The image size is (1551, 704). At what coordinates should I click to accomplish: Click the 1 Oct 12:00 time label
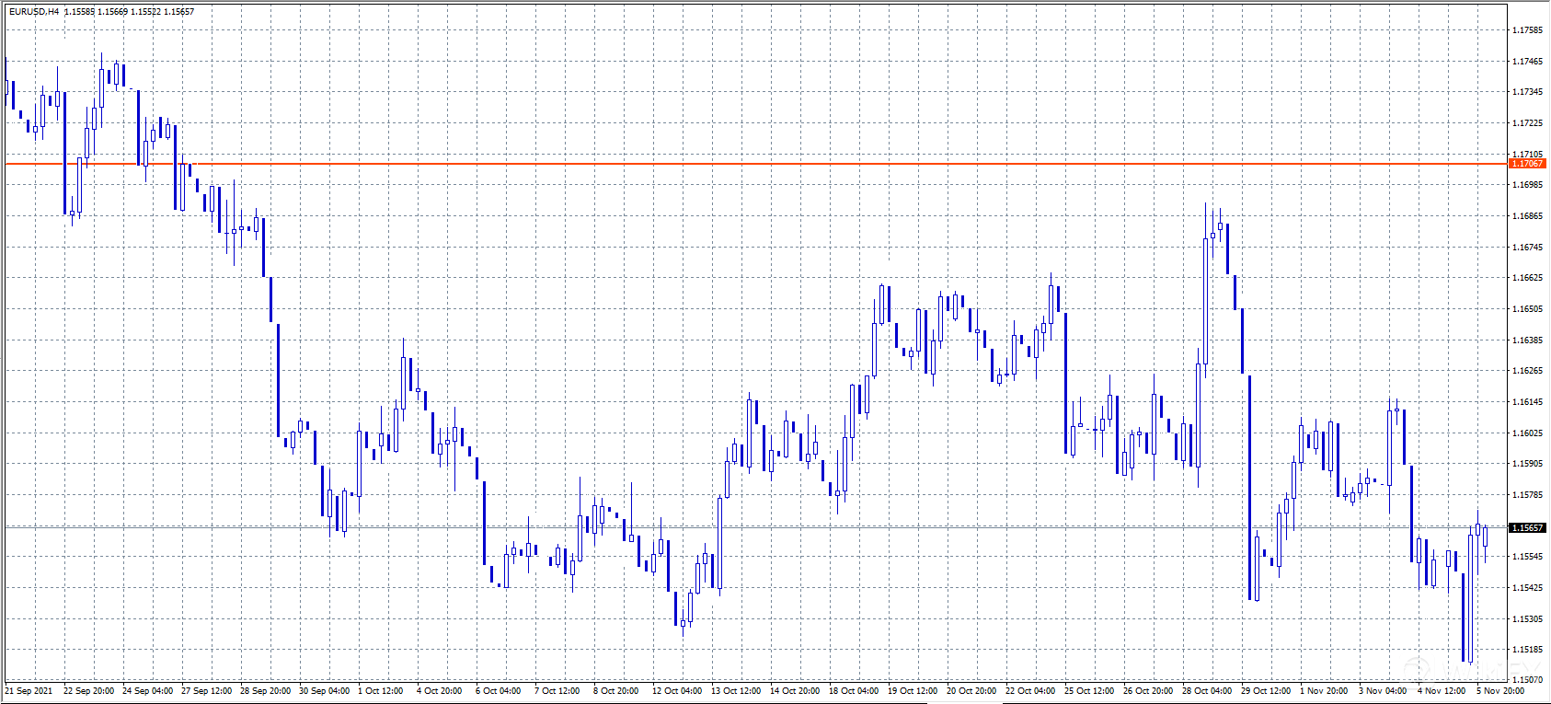tap(381, 690)
